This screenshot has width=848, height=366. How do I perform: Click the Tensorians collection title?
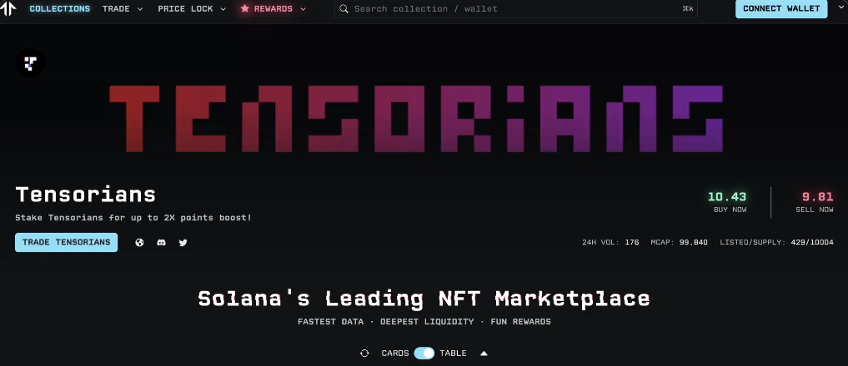pos(85,195)
